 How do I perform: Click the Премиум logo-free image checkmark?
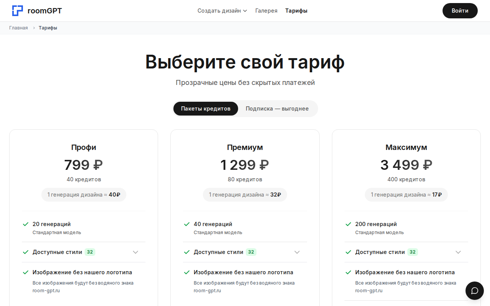(187, 272)
